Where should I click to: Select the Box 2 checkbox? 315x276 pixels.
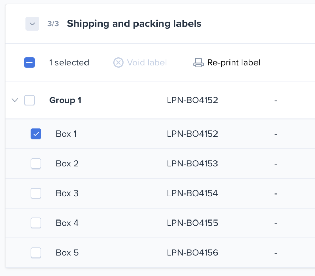coord(36,164)
